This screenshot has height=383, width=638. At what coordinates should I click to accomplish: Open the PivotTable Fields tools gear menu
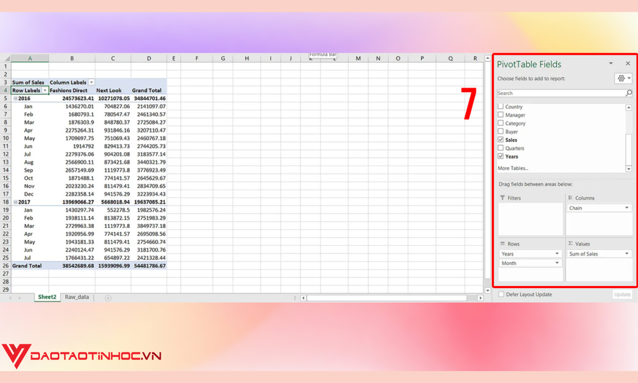point(623,78)
